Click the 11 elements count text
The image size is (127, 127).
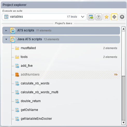44,30
